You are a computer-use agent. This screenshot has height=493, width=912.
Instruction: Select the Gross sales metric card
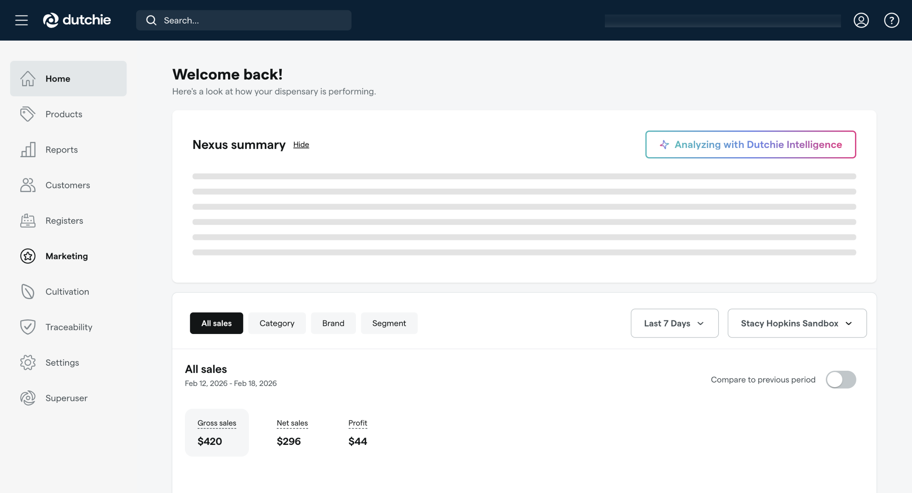pyautogui.click(x=217, y=432)
